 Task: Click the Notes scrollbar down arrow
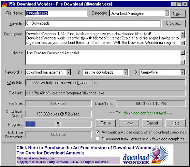coord(183,62)
